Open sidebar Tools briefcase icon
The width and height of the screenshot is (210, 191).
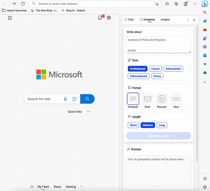pos(205,30)
